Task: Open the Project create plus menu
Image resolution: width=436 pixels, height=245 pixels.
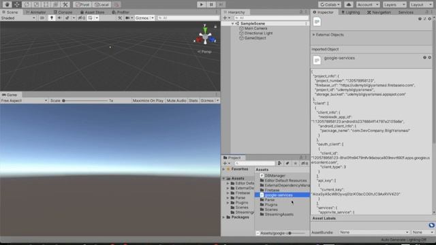Action: click(x=226, y=163)
